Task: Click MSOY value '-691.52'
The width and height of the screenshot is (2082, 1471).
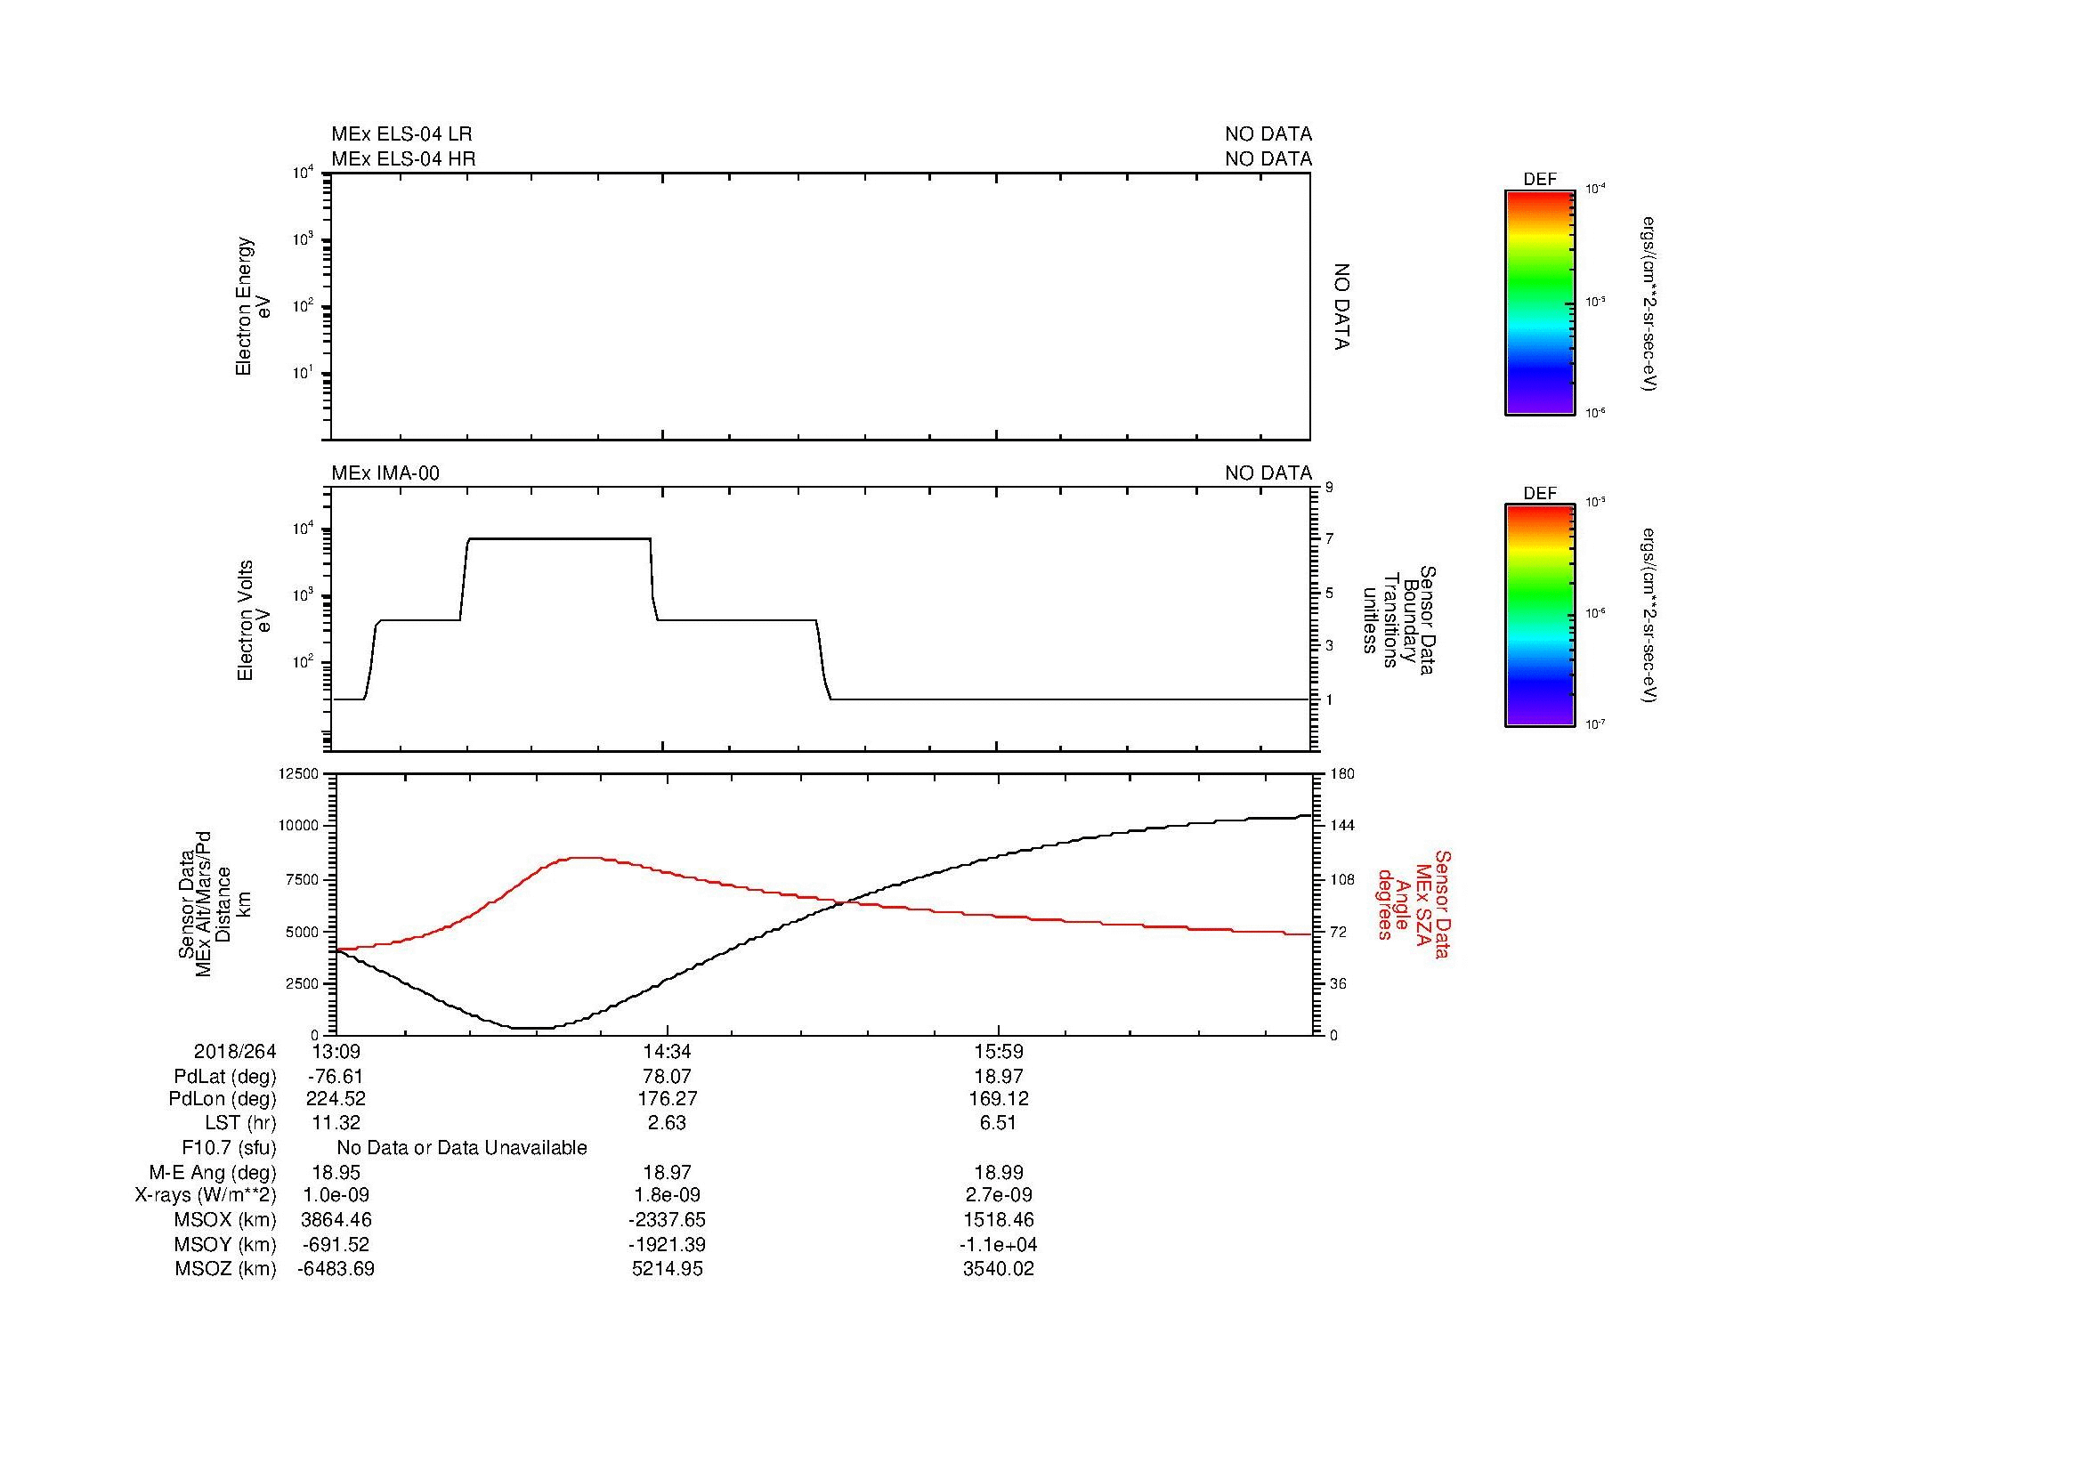Action: coord(336,1244)
